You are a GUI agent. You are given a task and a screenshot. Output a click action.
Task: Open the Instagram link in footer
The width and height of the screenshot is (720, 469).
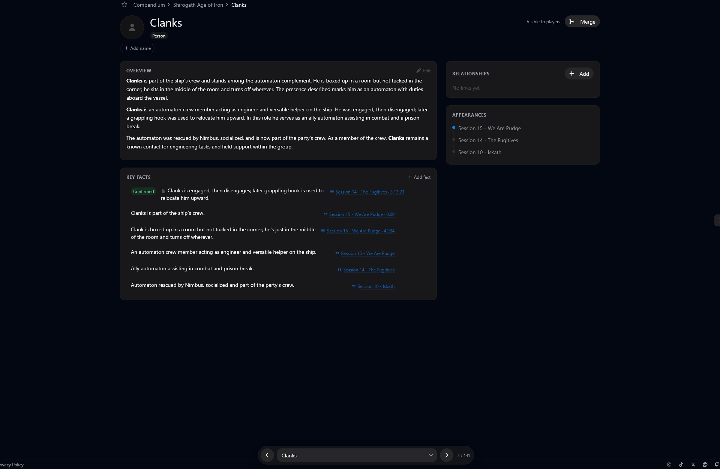[x=669, y=465]
